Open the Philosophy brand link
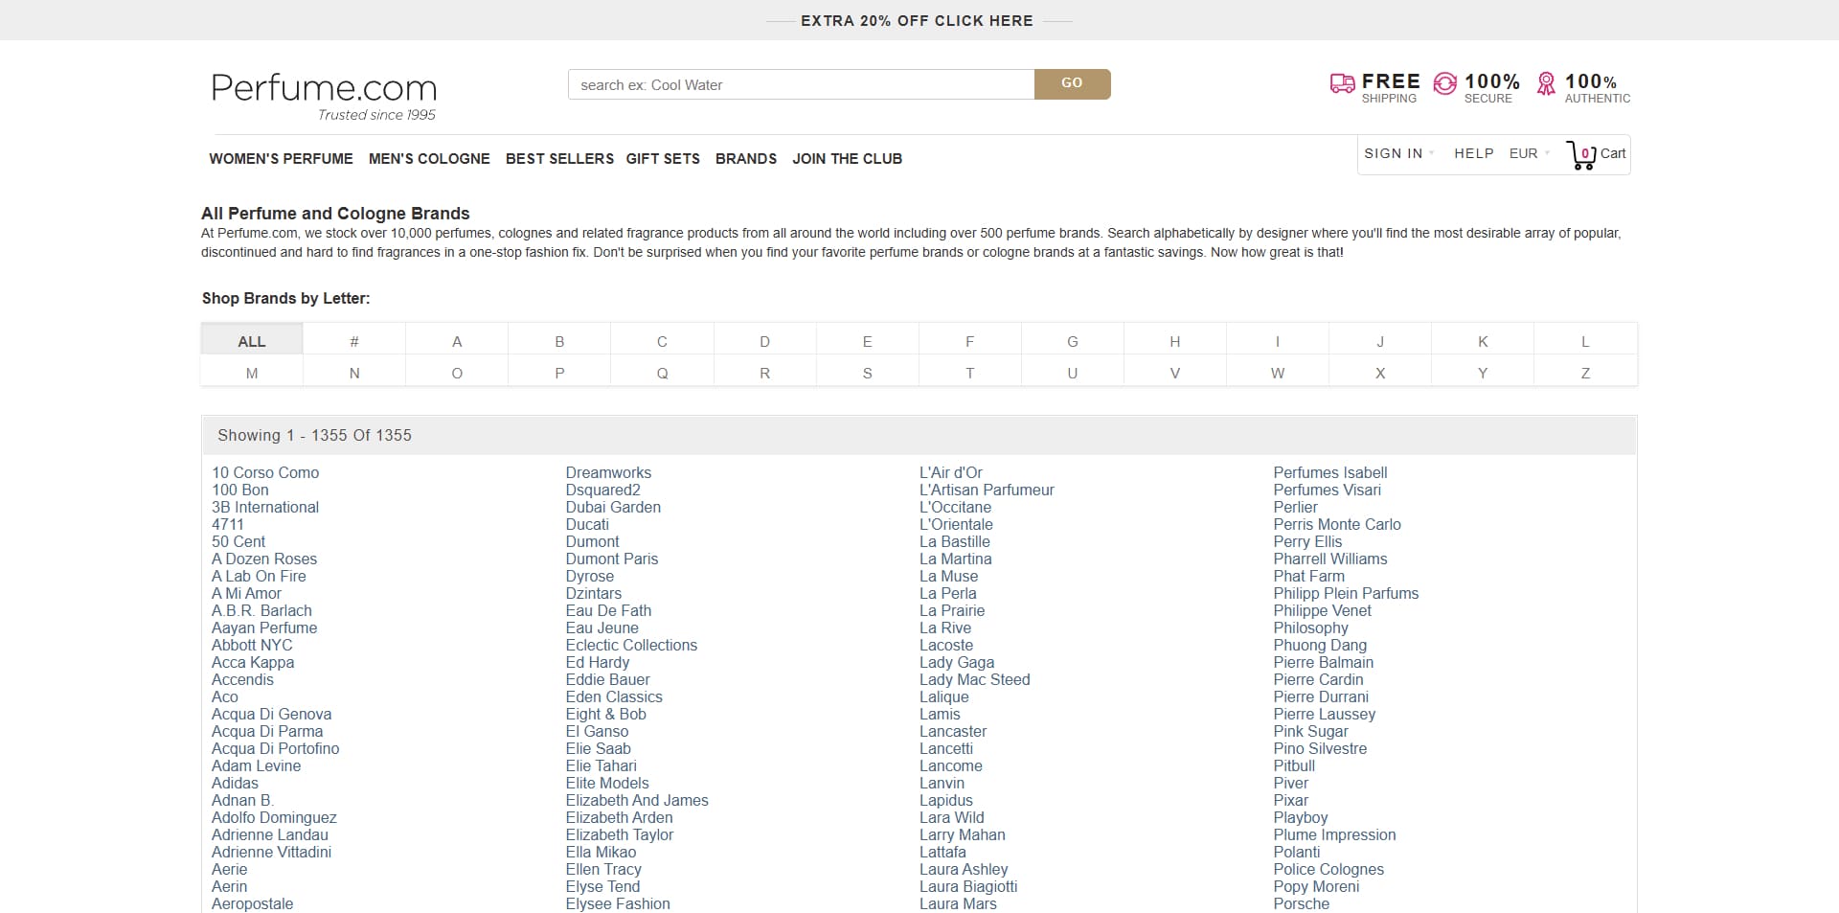The width and height of the screenshot is (1839, 913). coord(1311,628)
